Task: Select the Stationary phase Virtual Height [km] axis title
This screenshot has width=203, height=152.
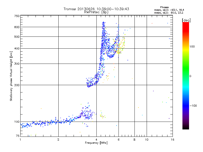Action: pyautogui.click(x=11, y=76)
